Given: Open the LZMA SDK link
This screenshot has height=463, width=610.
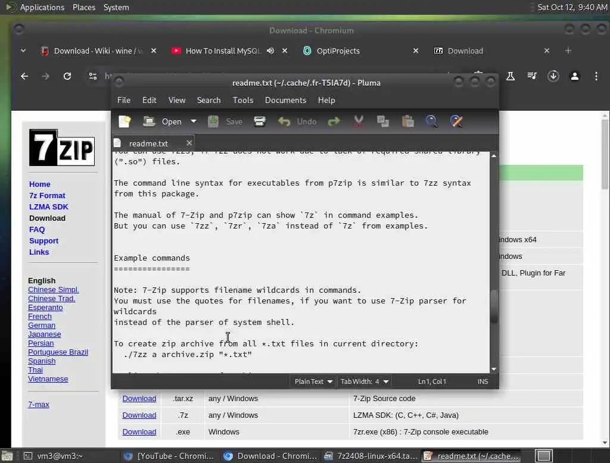Looking at the screenshot, I should click(49, 207).
